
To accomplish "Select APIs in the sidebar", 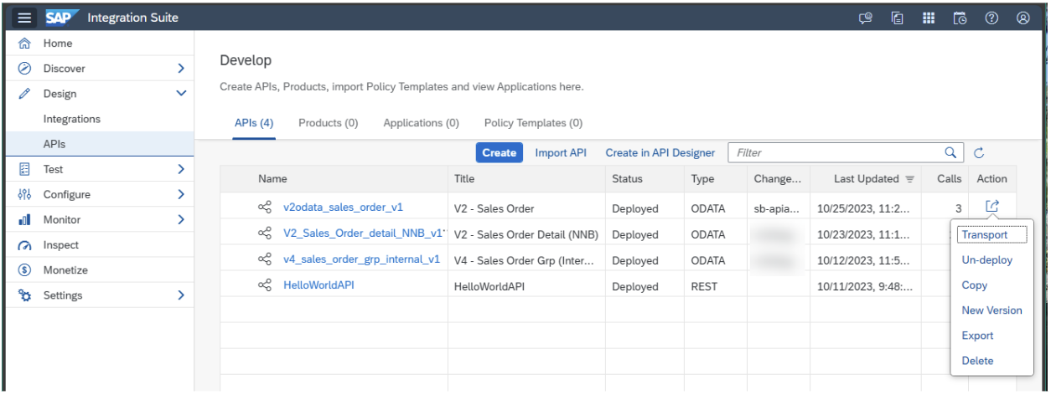I will click(x=54, y=144).
